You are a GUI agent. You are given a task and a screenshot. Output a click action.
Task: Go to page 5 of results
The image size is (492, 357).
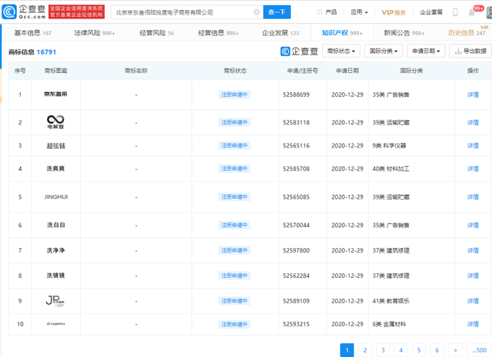pos(419,350)
